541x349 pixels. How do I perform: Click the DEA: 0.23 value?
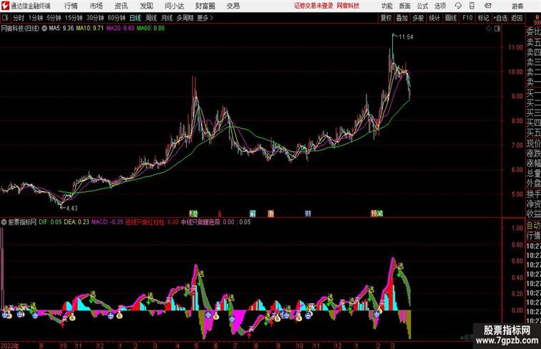coord(77,222)
